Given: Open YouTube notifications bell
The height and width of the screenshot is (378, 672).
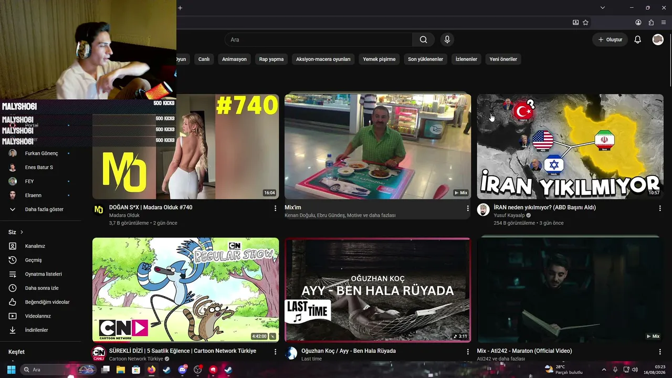Looking at the screenshot, I should click(x=637, y=39).
